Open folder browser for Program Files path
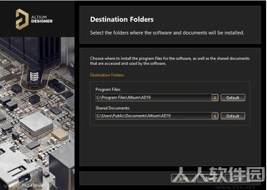This screenshot has height=190, width=267. pyautogui.click(x=215, y=98)
